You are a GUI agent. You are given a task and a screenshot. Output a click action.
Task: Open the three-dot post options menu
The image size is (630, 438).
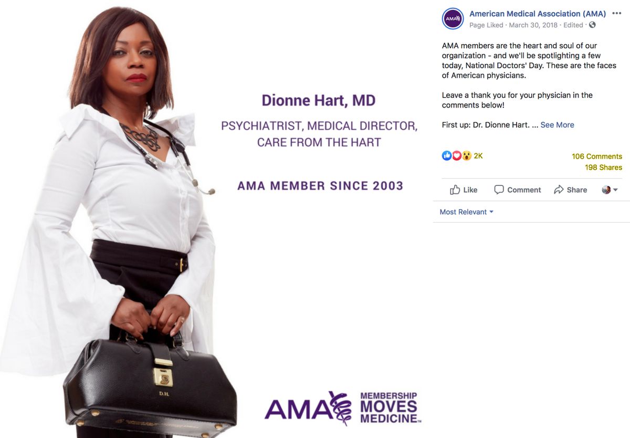click(x=616, y=14)
